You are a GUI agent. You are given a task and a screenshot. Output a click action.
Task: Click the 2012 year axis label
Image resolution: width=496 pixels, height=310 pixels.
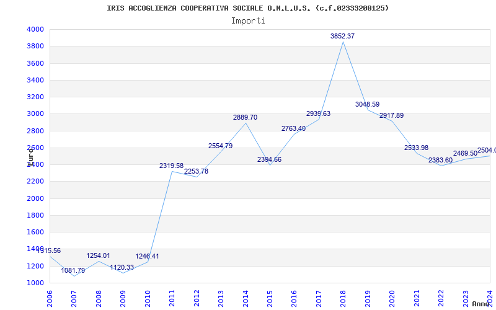[197, 299]
